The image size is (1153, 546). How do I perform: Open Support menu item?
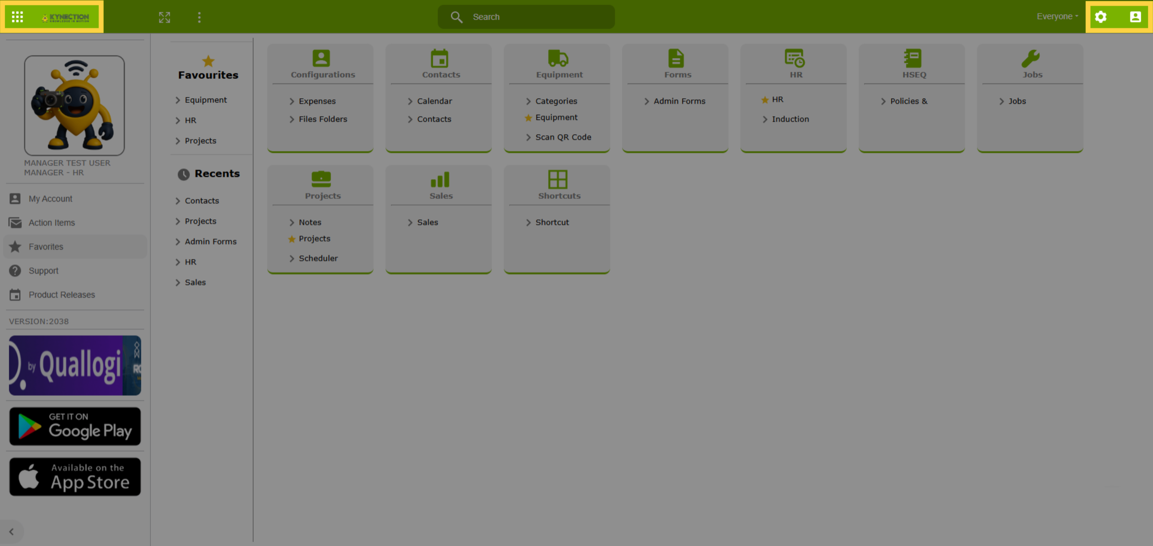[x=74, y=271]
